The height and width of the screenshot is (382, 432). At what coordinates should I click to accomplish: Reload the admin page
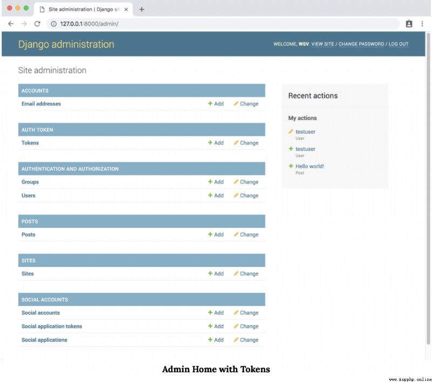pos(37,24)
